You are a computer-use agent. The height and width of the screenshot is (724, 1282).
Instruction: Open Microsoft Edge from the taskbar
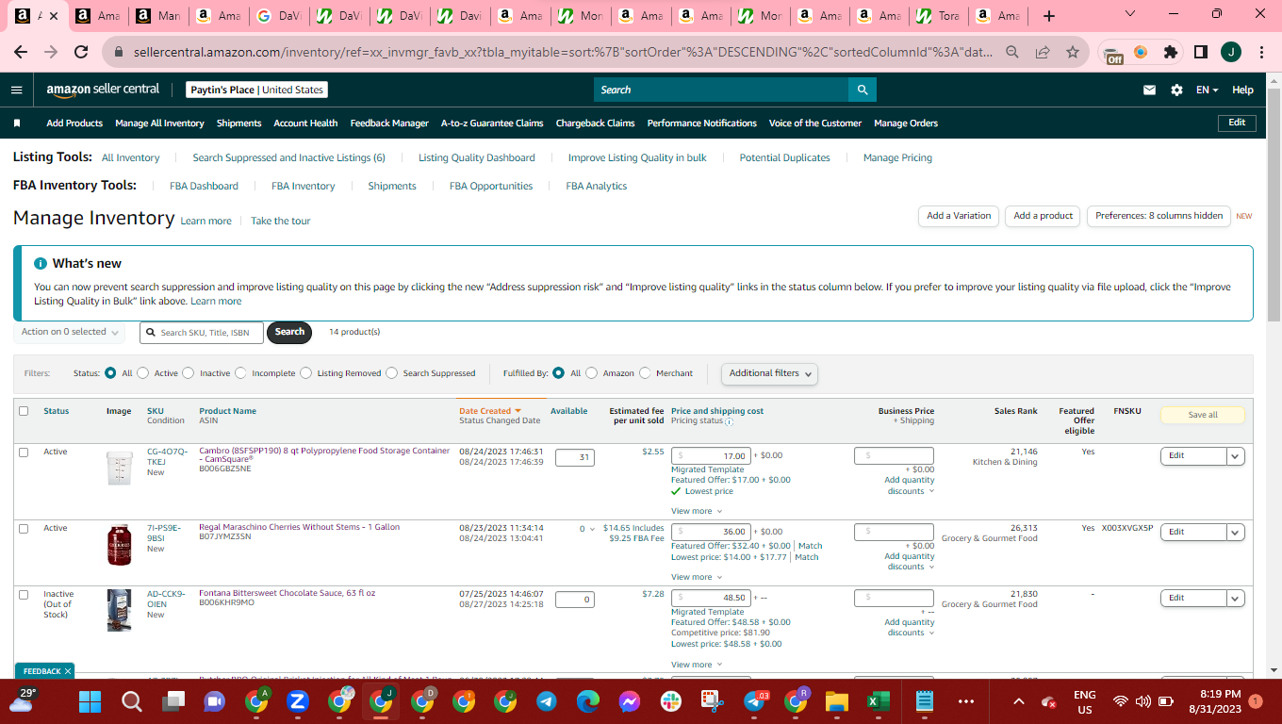pos(588,701)
